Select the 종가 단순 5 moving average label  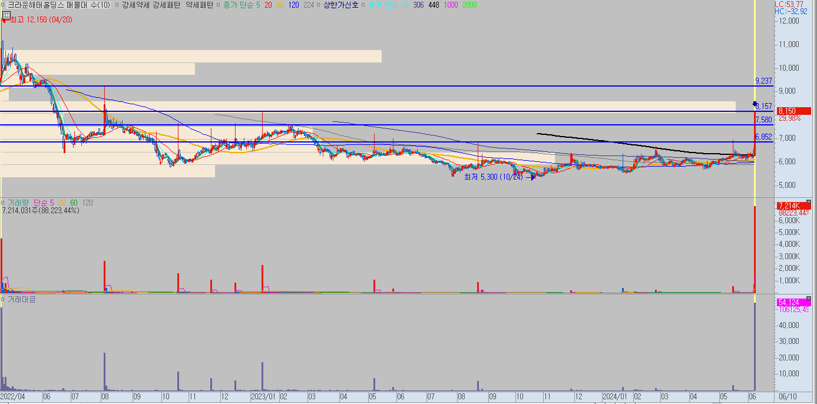(x=242, y=5)
